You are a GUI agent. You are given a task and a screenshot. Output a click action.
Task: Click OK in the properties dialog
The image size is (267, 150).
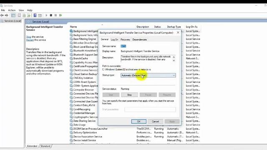[139, 121]
